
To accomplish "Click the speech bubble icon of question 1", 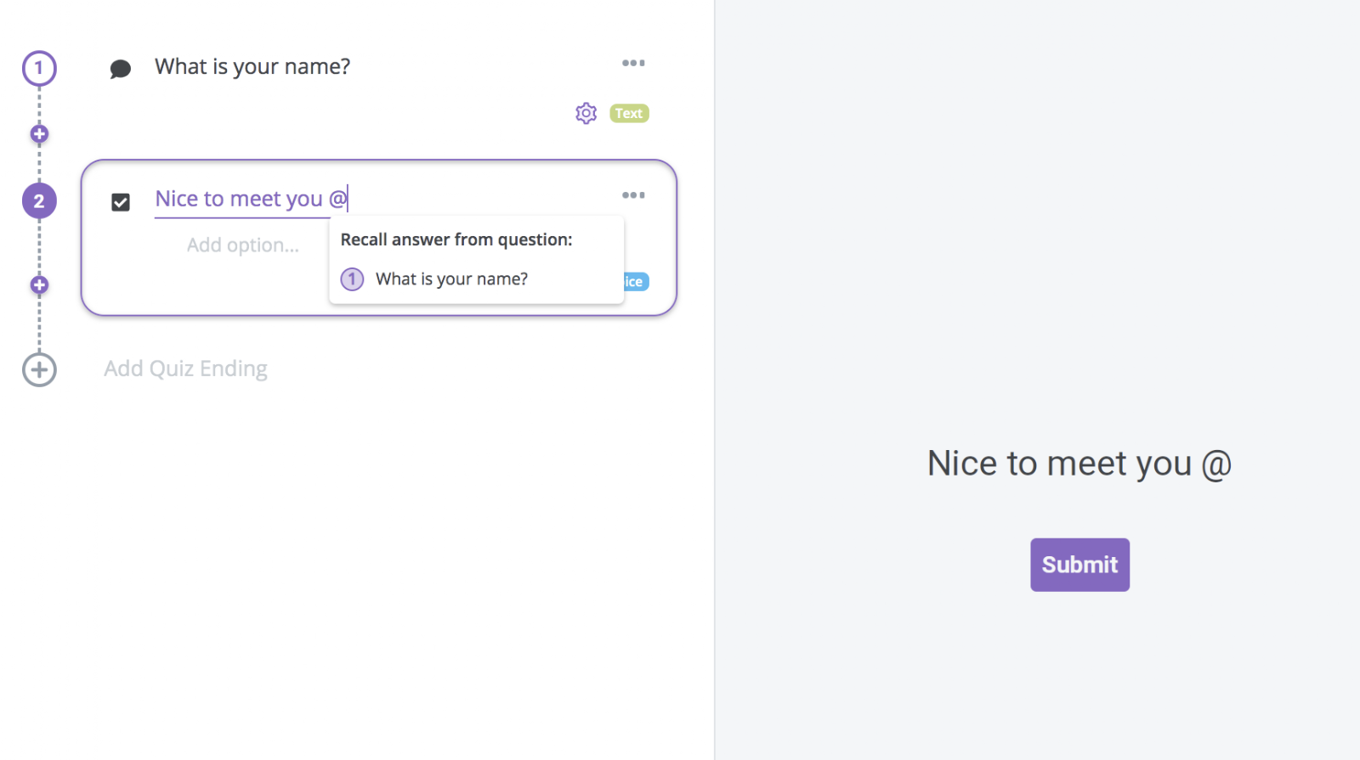I will [x=121, y=69].
